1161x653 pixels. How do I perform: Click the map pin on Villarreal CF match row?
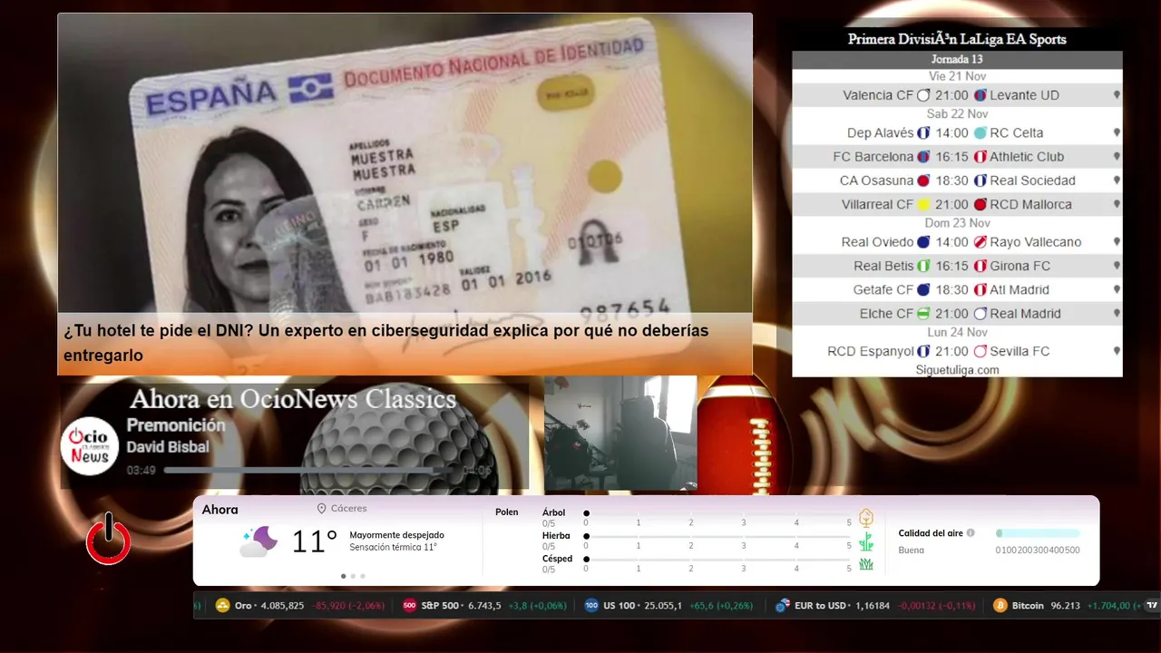1117,205
